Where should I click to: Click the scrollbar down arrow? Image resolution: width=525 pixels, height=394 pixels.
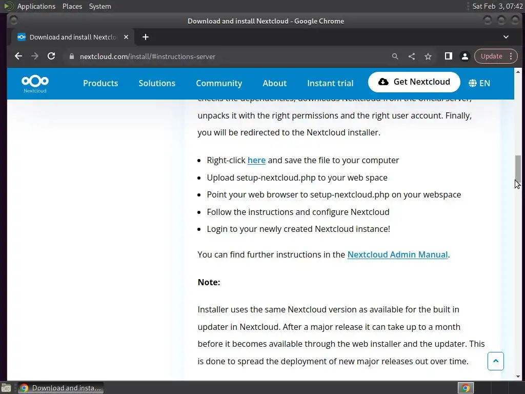[x=518, y=377]
